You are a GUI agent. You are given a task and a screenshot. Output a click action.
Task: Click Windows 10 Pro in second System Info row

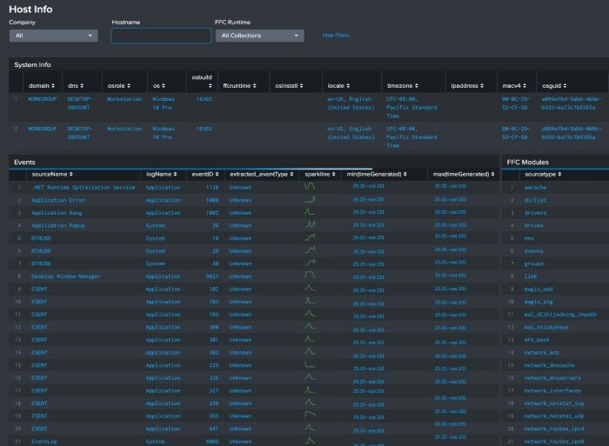[164, 133]
